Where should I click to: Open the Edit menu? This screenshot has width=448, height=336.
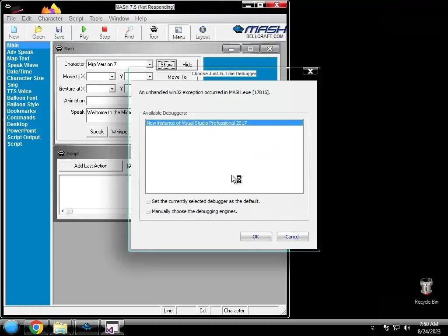coord(27,18)
